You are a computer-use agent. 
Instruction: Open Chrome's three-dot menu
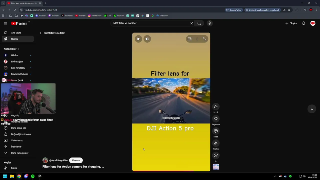coord(316,10)
